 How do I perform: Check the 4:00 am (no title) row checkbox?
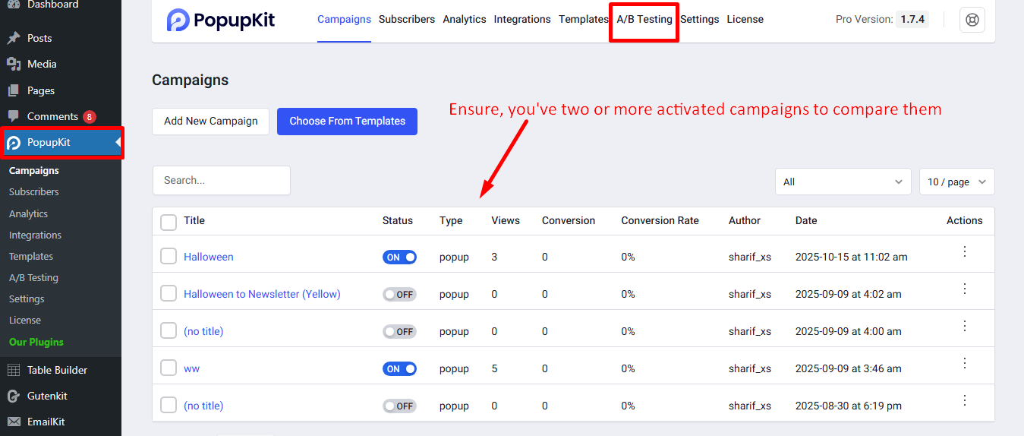pos(169,330)
